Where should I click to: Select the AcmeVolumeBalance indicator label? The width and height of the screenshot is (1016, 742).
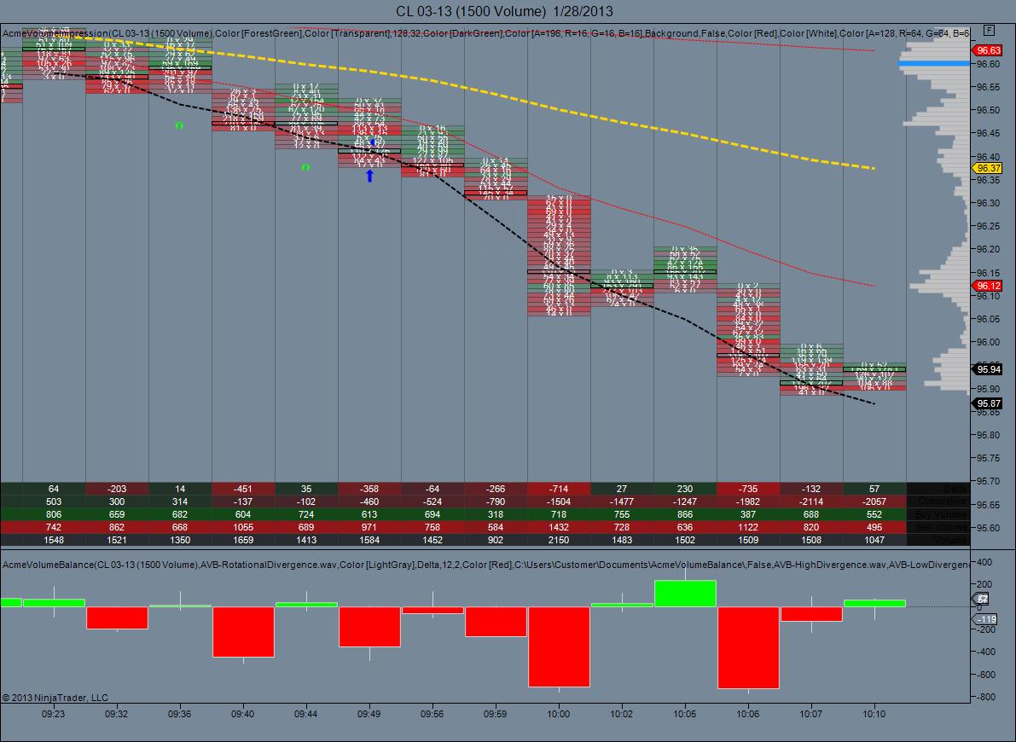coord(486,565)
